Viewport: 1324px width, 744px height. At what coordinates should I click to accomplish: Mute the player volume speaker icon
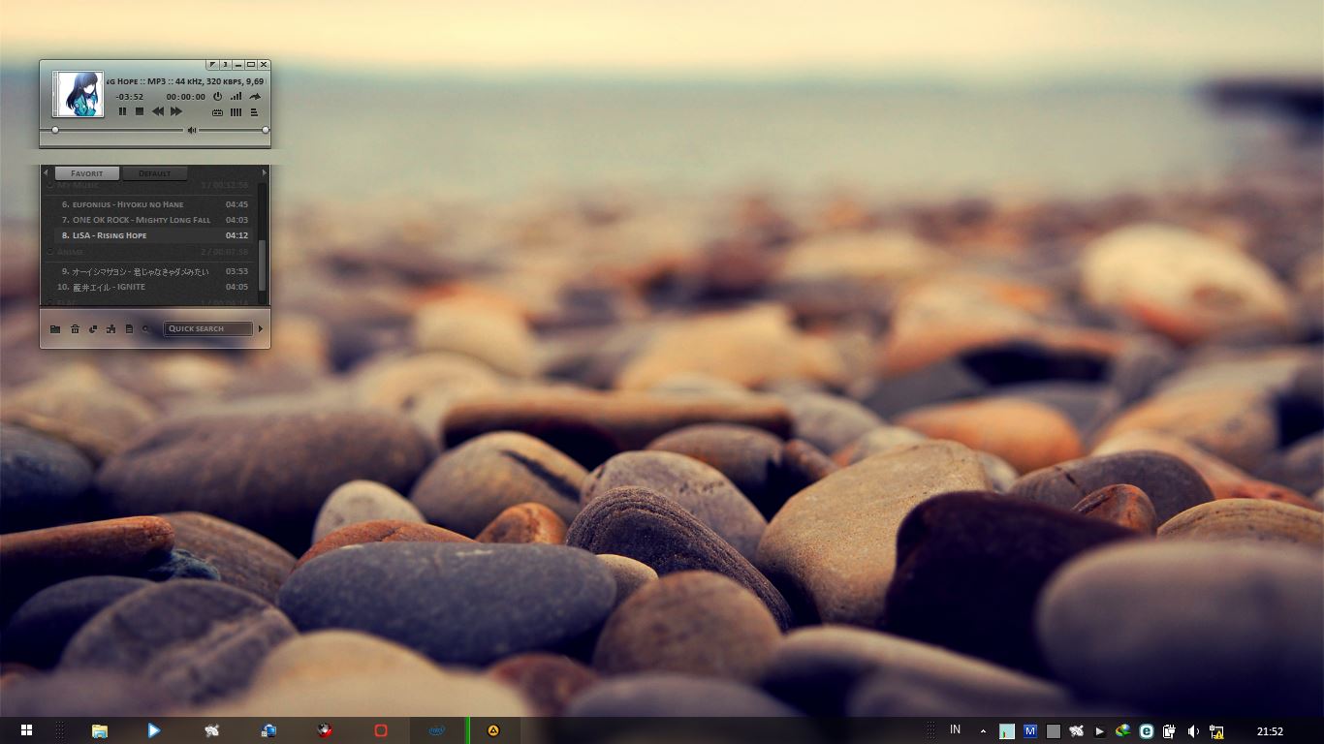point(192,130)
